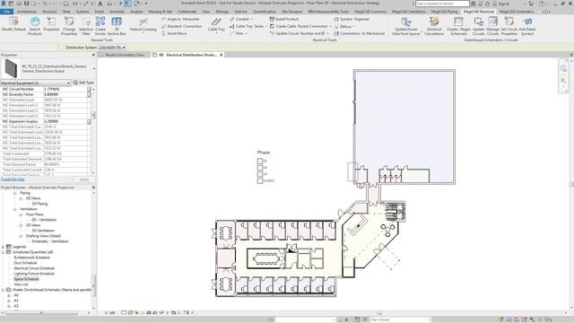The height and width of the screenshot is (323, 574).
Task: Click the Install Product tool
Action: (284, 19)
